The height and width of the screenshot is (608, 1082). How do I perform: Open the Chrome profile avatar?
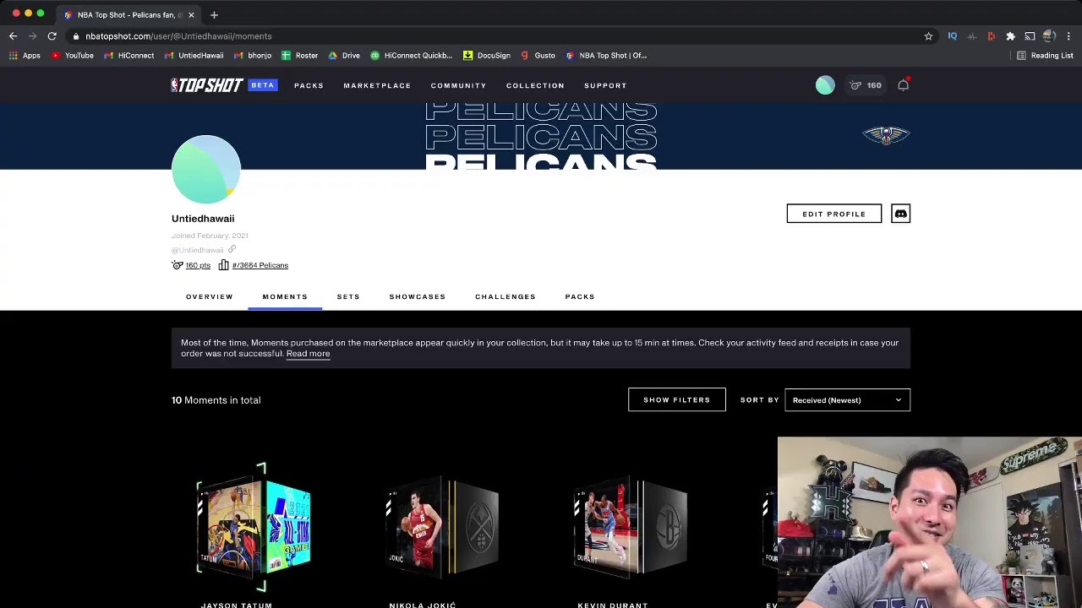point(1049,36)
